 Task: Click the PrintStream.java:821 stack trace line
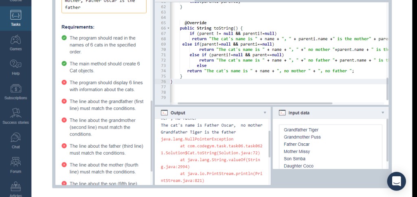[x=182, y=181]
